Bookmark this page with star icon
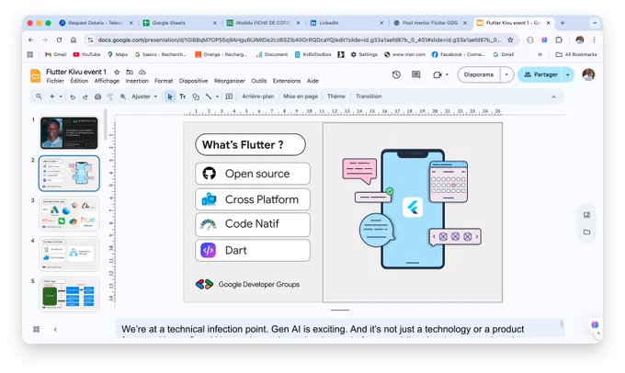 click(x=510, y=40)
